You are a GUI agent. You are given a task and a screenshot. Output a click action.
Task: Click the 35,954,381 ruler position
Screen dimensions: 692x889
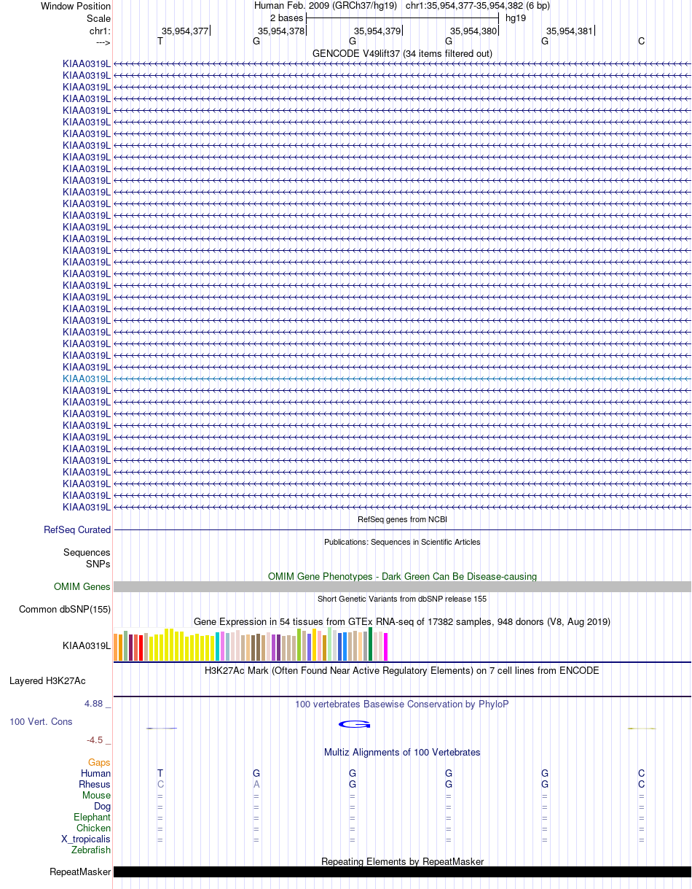pyautogui.click(x=570, y=31)
